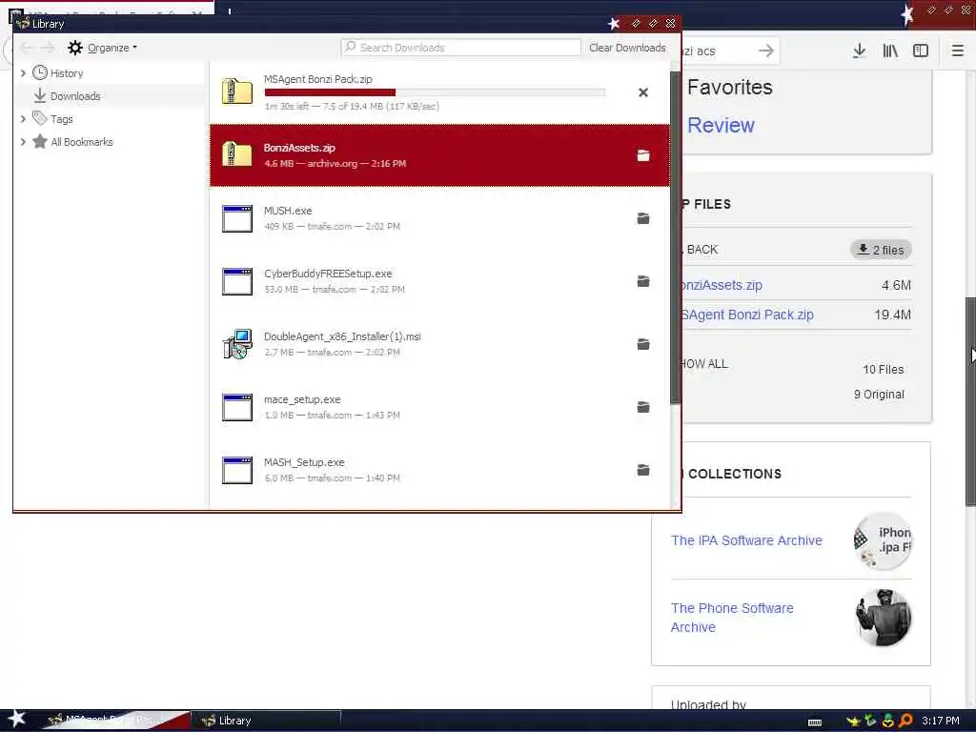Image resolution: width=976 pixels, height=732 pixels.
Task: Click the keyboard icon in the taskbar
Action: tap(814, 722)
